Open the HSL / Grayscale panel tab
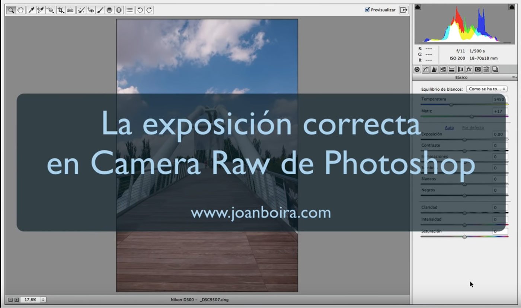 click(443, 69)
